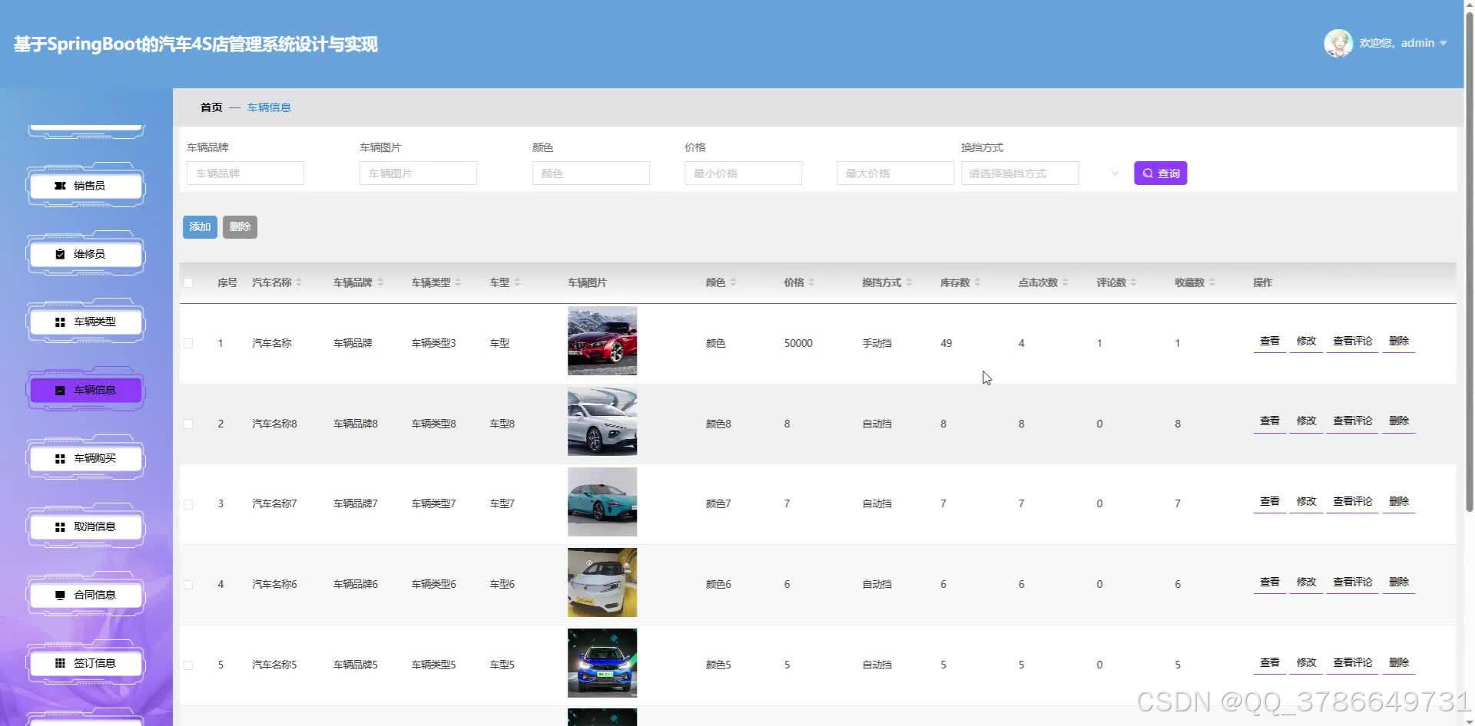The height and width of the screenshot is (726, 1475).
Task: Click the 颜色 search input
Action: point(591,173)
